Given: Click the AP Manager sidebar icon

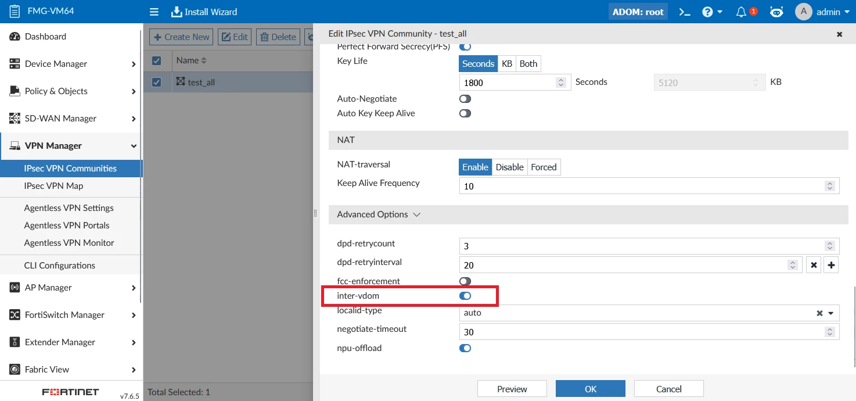Looking at the screenshot, I should tap(15, 288).
